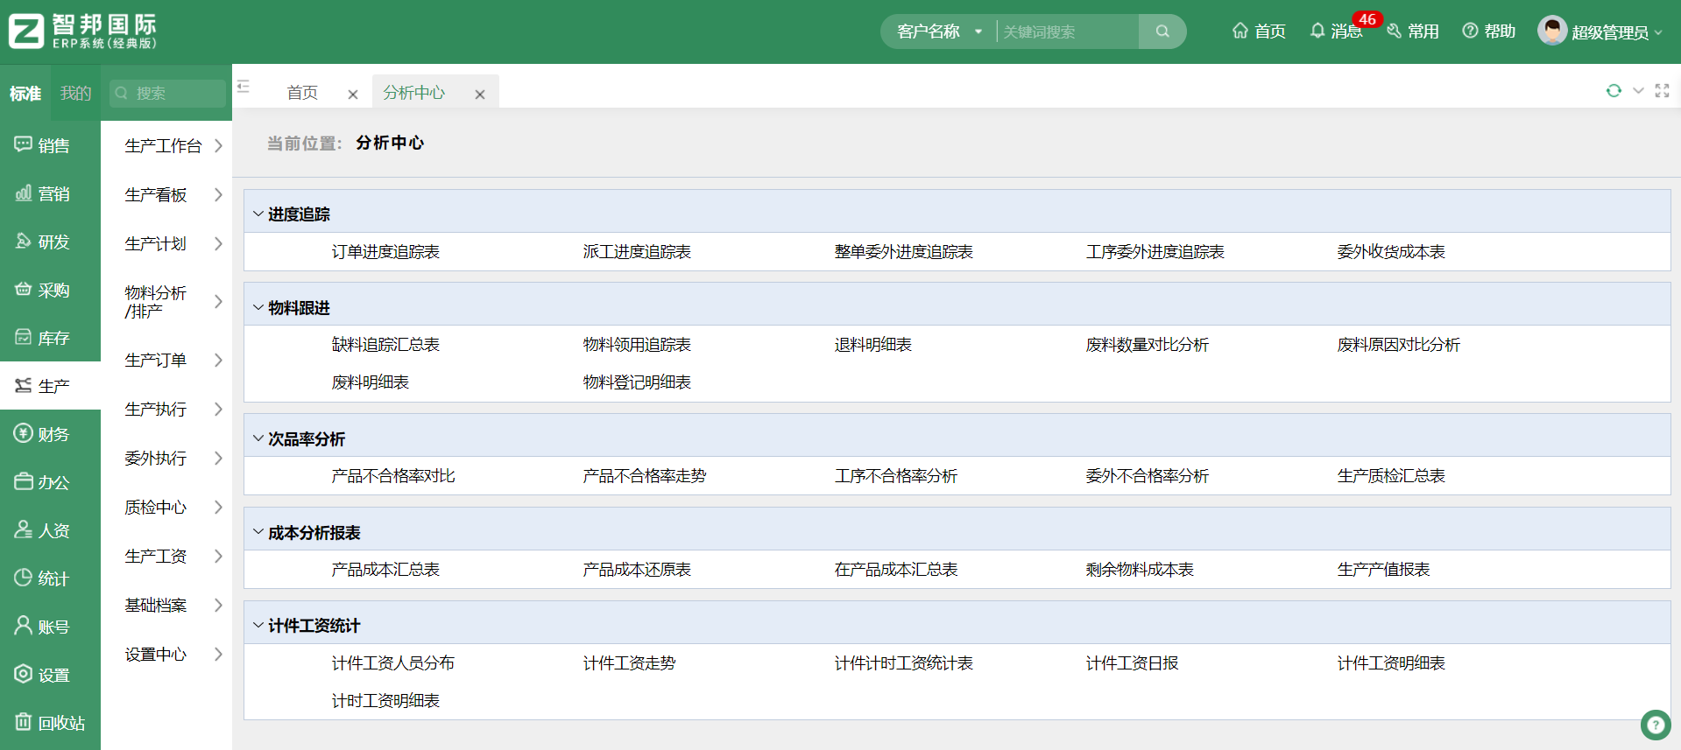Open messages bell icon with 46 badge
Viewport: 1681px width, 750px height.
1317,31
